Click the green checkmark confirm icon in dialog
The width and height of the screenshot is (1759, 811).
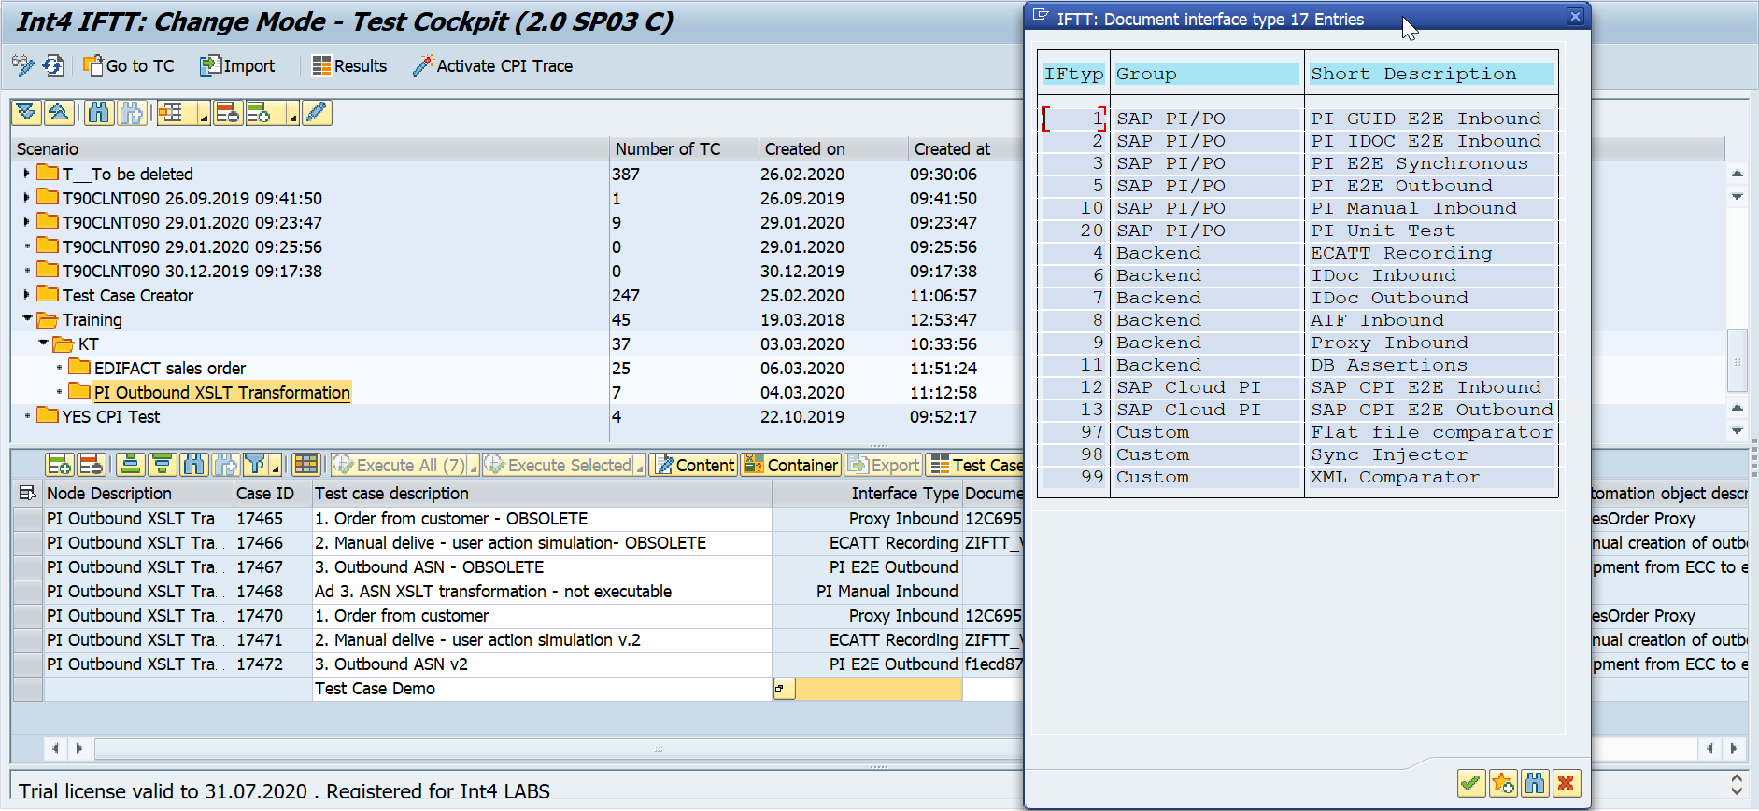(x=1470, y=783)
